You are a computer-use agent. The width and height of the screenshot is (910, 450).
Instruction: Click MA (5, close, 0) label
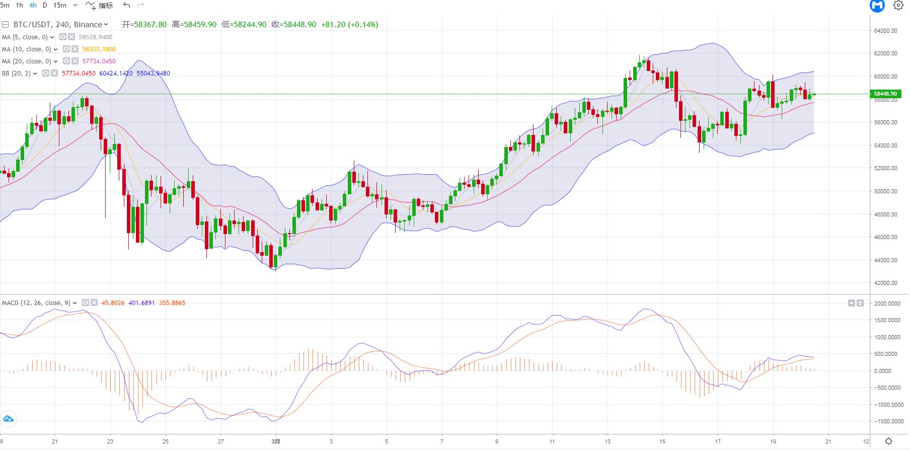tap(25, 37)
